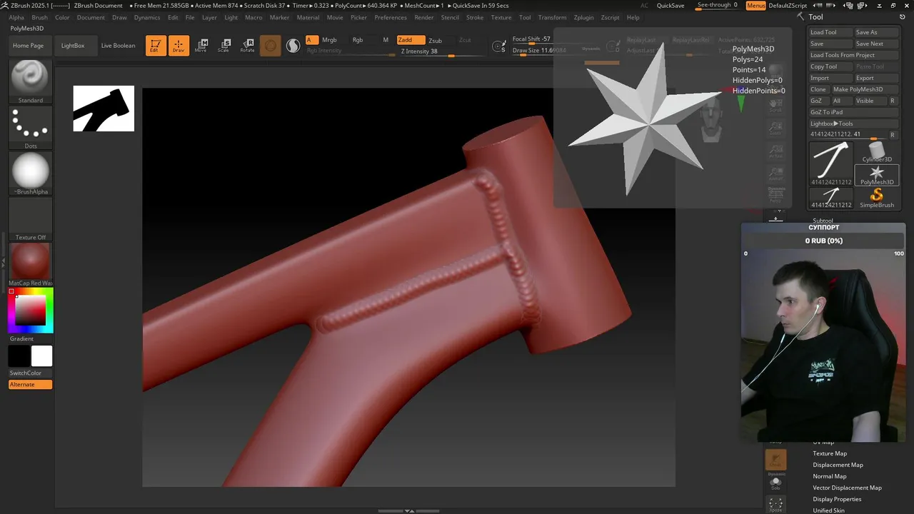Click the GoZ To iPad button
Screen dimensions: 914x514
(x=854, y=112)
